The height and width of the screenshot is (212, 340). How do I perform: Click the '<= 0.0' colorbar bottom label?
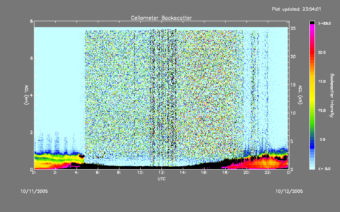point(324,169)
